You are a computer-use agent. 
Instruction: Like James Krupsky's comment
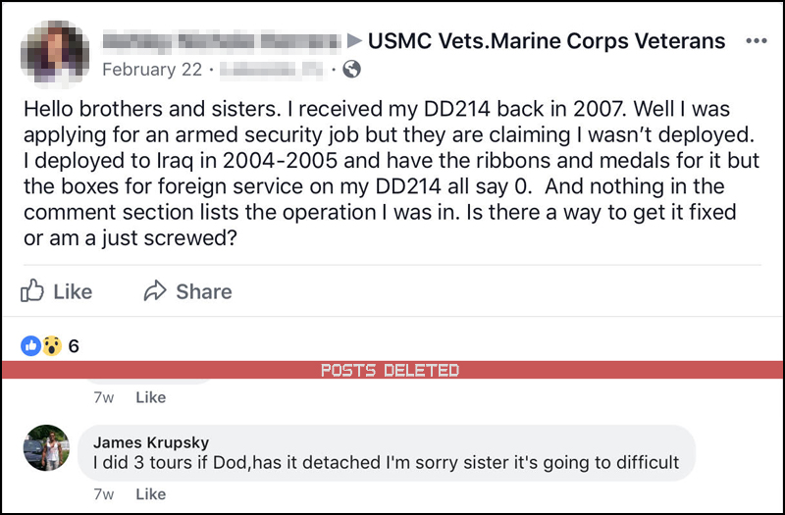tap(150, 494)
